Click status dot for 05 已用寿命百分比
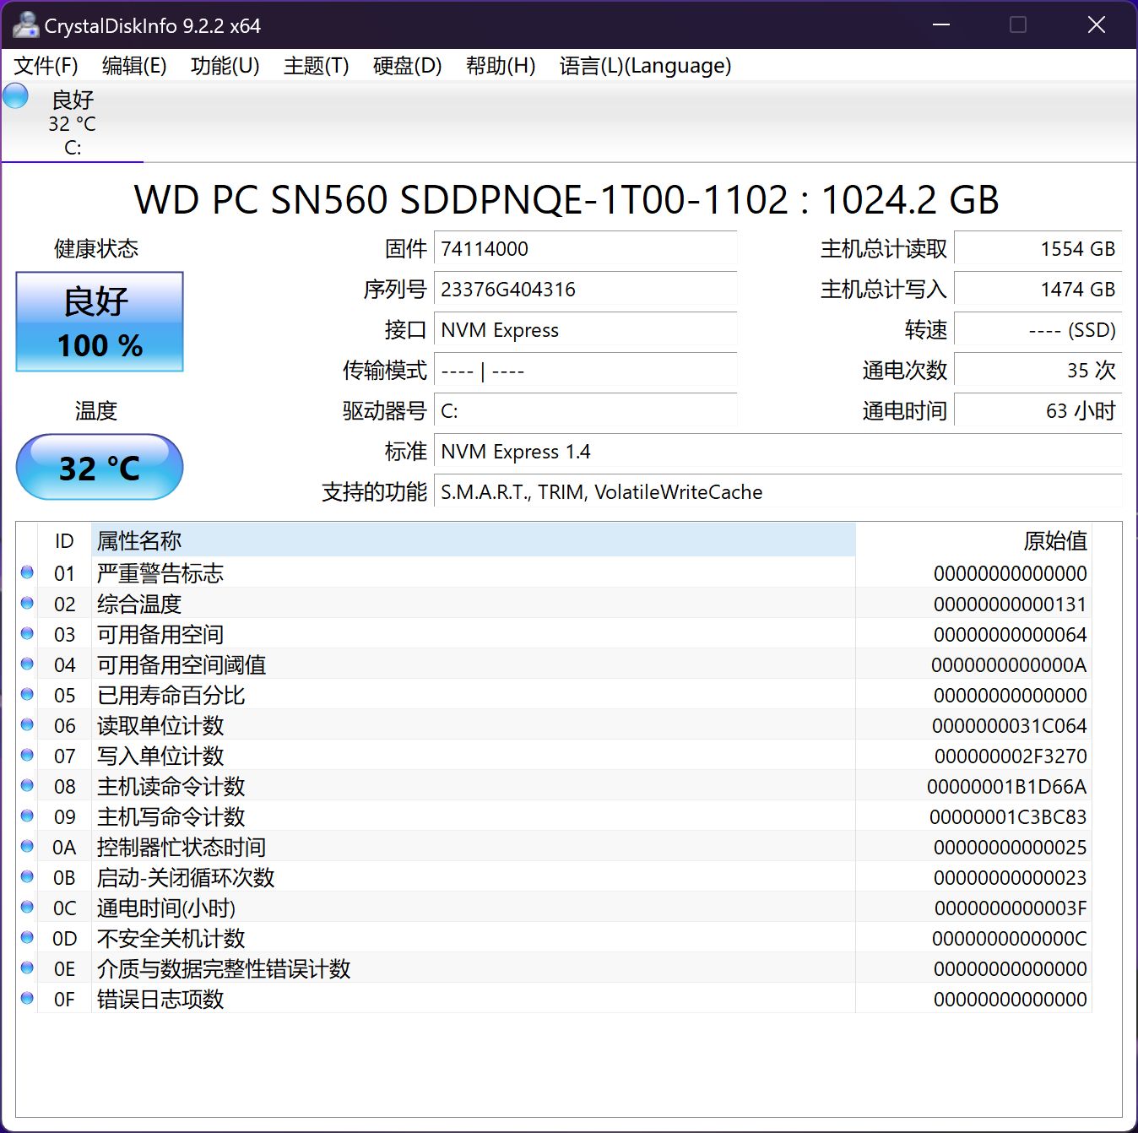Image resolution: width=1138 pixels, height=1133 pixels. point(27,694)
